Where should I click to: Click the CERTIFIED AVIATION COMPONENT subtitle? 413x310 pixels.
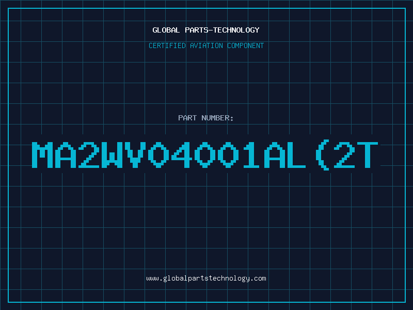(206, 45)
